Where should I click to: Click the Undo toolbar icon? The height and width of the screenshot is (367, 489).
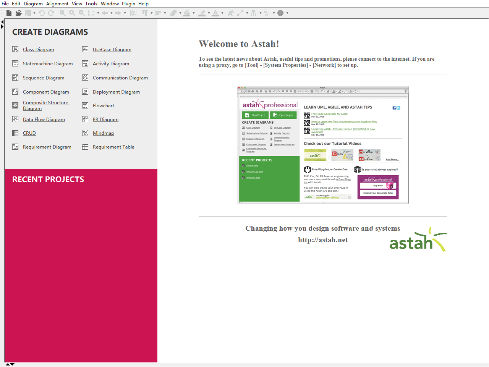tap(42, 13)
